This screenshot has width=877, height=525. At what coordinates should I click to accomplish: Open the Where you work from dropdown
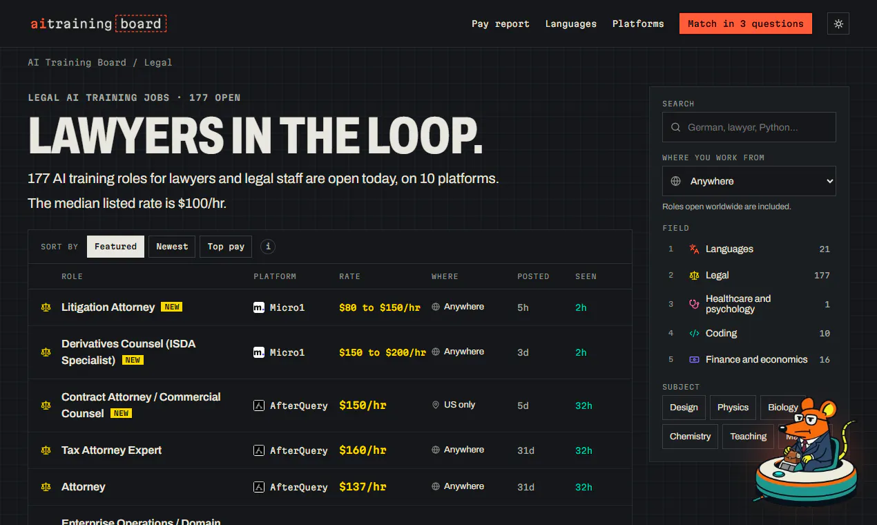749,181
